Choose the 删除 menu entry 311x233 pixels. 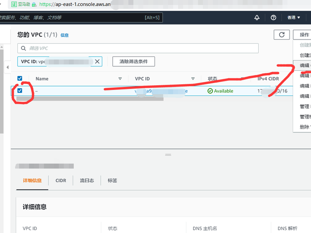click(x=302, y=127)
